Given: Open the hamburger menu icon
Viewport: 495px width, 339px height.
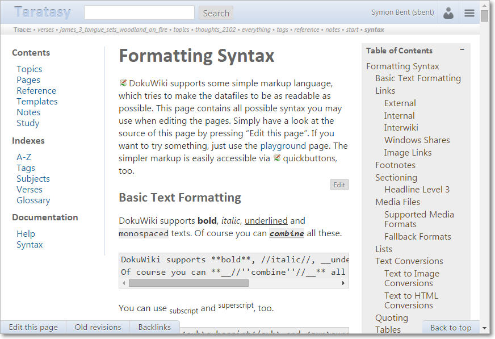Looking at the screenshot, I should click(469, 13).
